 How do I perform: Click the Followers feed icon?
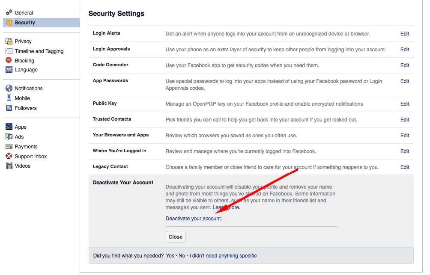pos(9,108)
